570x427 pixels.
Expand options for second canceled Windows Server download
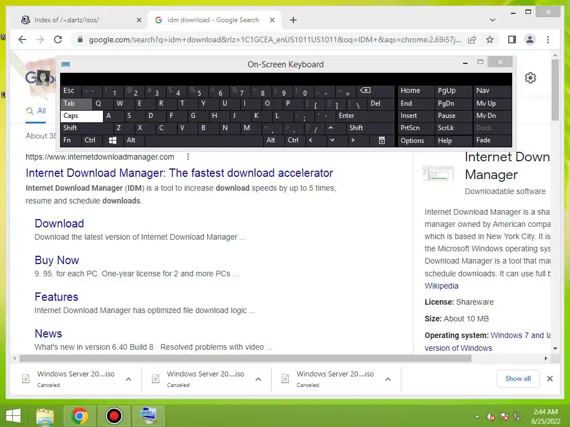point(258,379)
